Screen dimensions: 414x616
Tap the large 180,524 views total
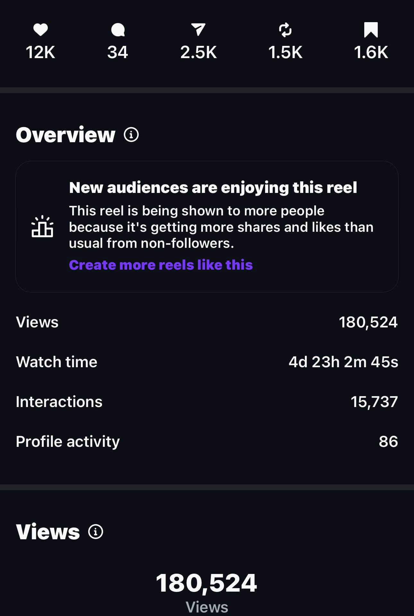pyautogui.click(x=206, y=583)
